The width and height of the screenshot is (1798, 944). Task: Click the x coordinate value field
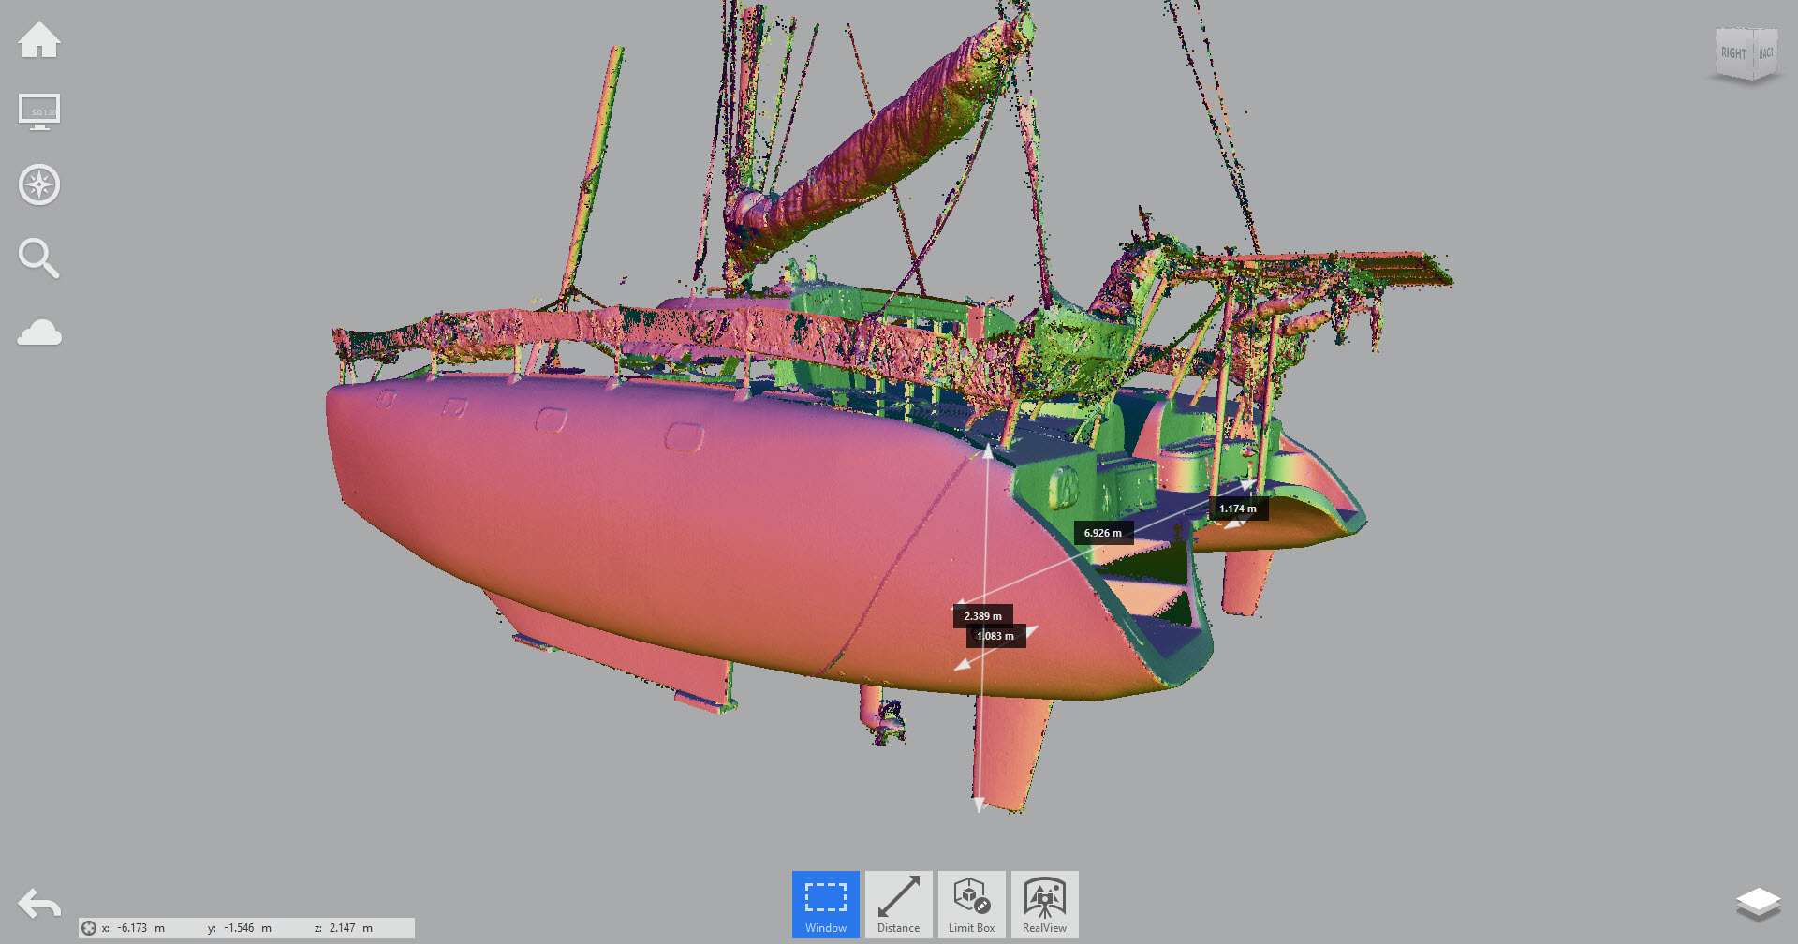click(x=132, y=928)
